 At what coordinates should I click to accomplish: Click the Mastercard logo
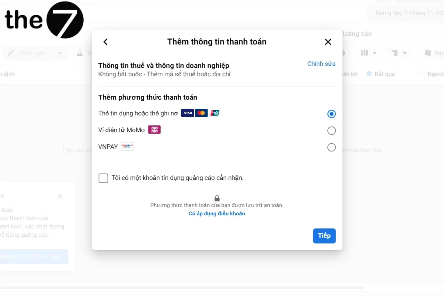[201, 113]
